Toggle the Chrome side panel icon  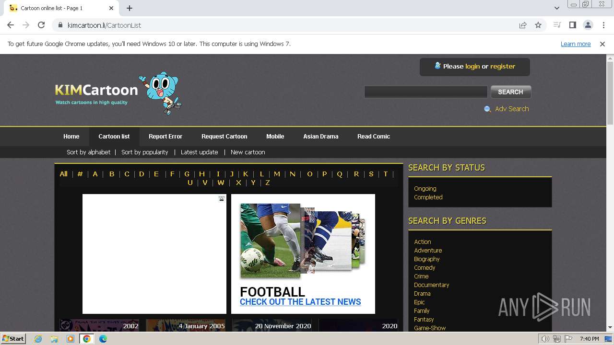[572, 25]
